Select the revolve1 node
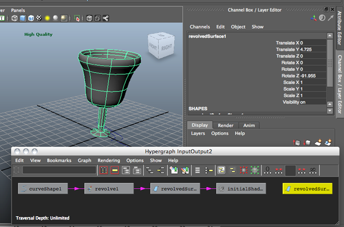Screen dimensions: 344x227 tap(109, 189)
